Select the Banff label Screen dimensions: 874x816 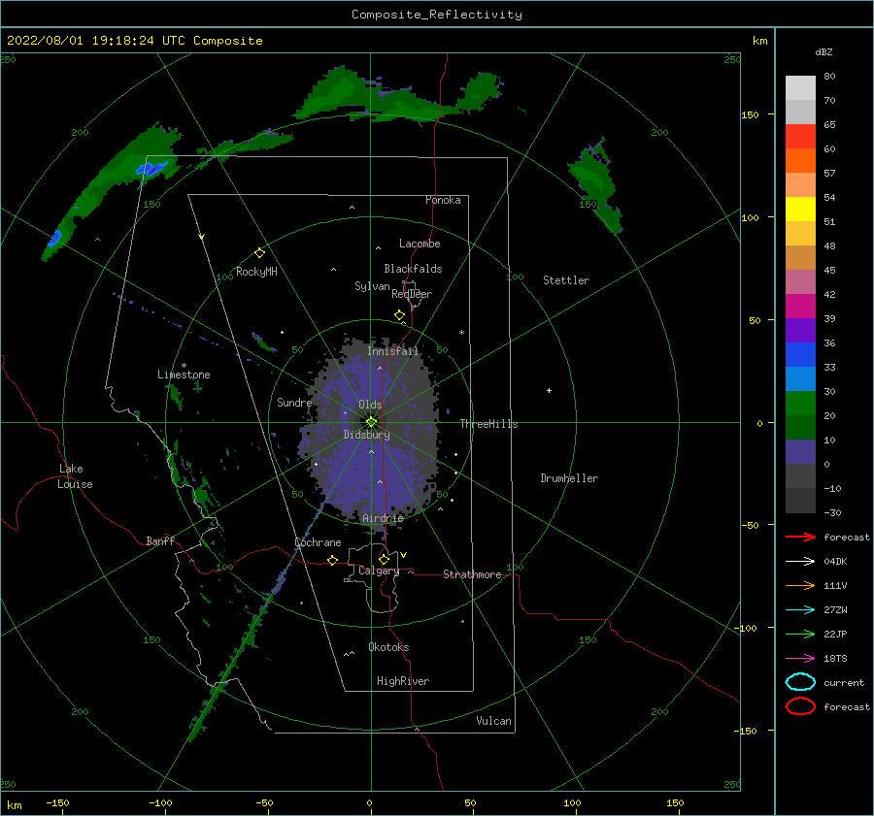[x=160, y=540]
